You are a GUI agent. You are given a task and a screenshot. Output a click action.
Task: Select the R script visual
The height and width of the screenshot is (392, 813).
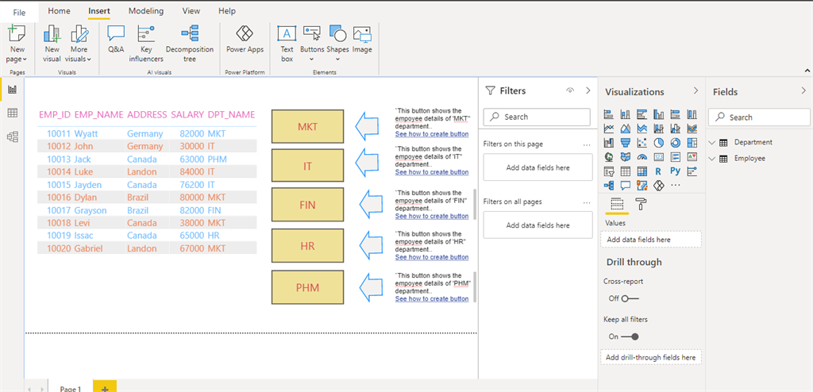tap(659, 171)
